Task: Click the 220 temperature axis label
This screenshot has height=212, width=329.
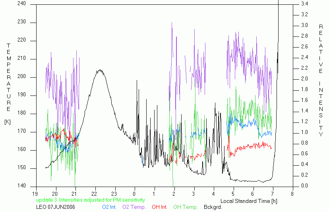Action: tap(21, 40)
